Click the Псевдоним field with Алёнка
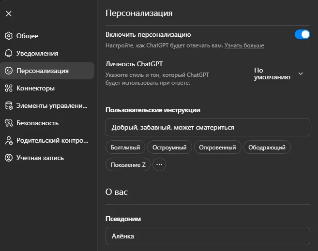Screen dimensions: 318x251 (x=208, y=236)
